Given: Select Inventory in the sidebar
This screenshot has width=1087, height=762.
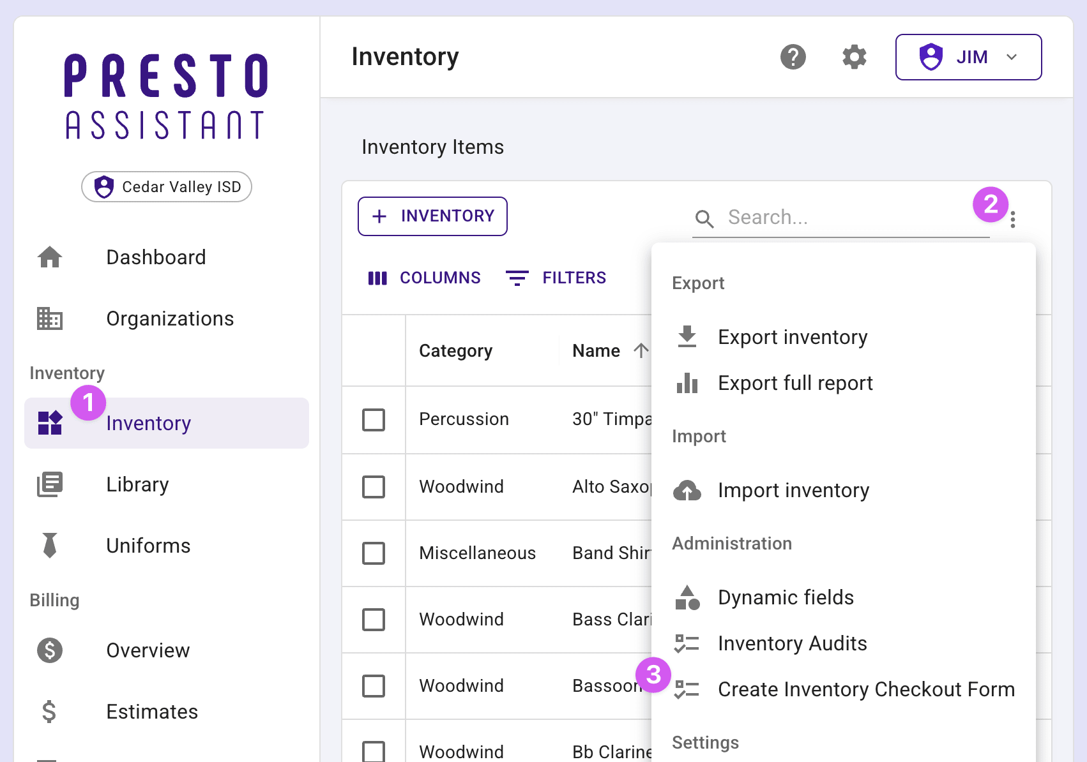Looking at the screenshot, I should pyautogui.click(x=167, y=423).
